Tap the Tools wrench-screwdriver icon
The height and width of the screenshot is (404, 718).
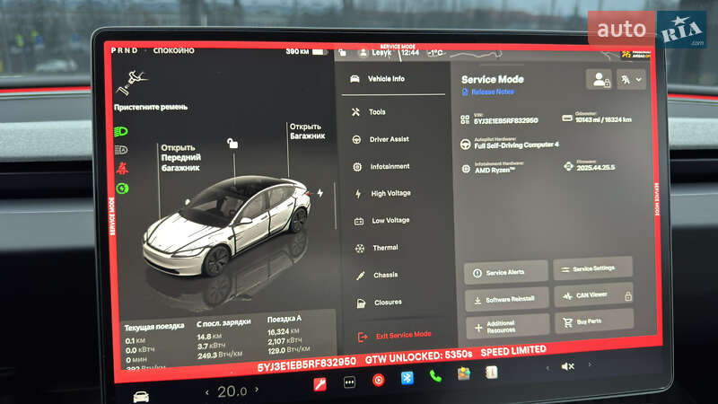point(355,111)
